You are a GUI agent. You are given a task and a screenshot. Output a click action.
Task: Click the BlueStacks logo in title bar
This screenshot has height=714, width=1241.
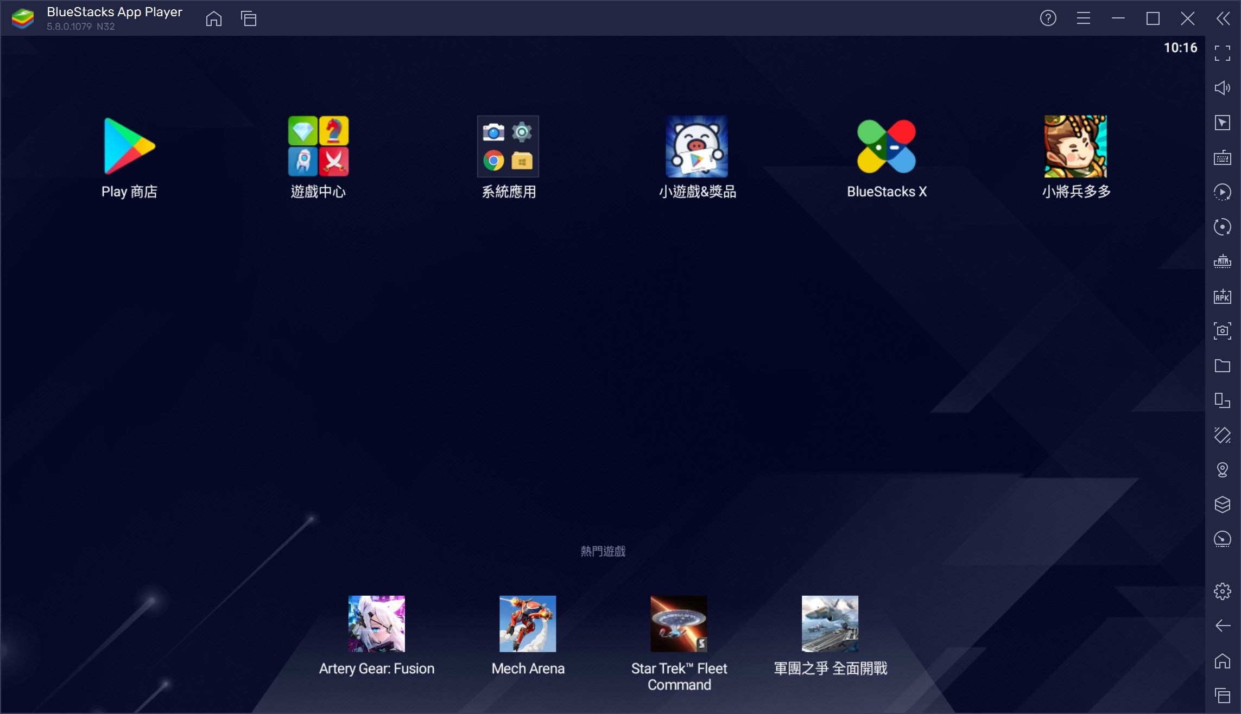tap(23, 18)
